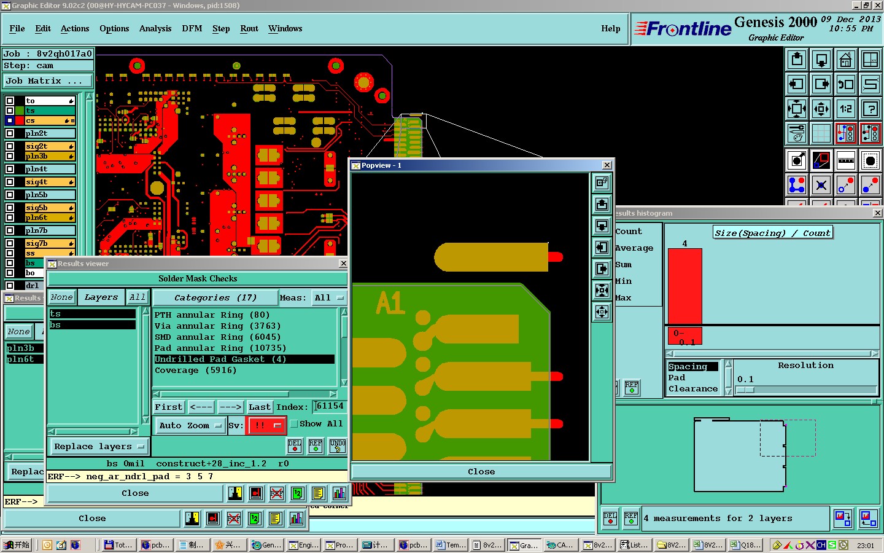The image size is (884, 553).
Task: Click top icon in Popview side toolbar
Action: click(x=602, y=182)
